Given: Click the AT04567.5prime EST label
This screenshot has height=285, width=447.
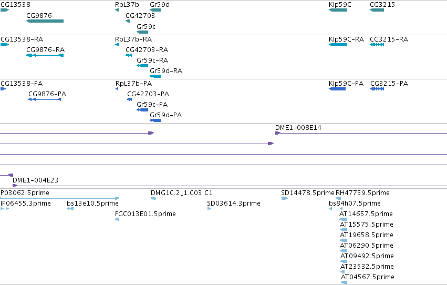Looking at the screenshot, I should click(368, 277).
